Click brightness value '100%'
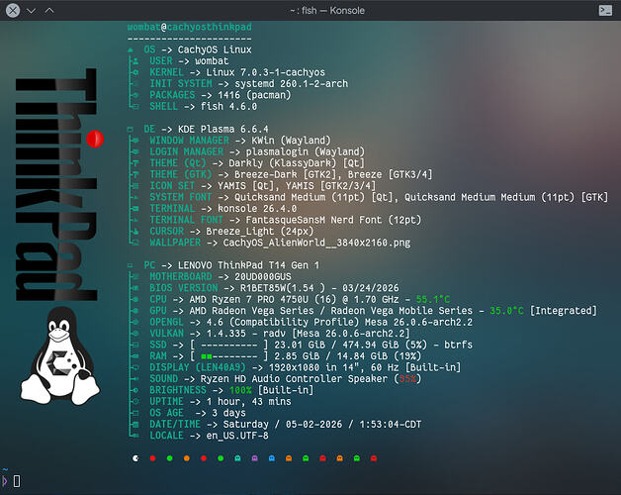 (240, 390)
